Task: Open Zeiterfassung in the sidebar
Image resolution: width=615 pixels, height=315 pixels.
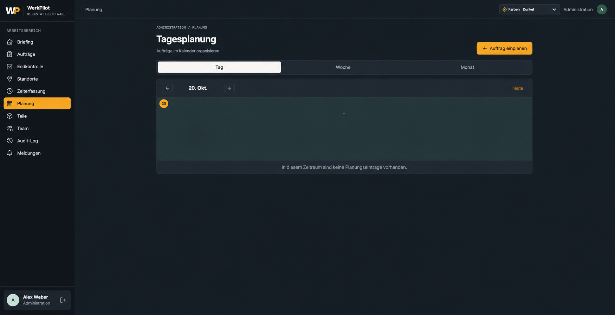Action: [37, 91]
